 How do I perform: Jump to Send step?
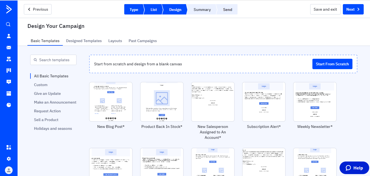(228, 10)
